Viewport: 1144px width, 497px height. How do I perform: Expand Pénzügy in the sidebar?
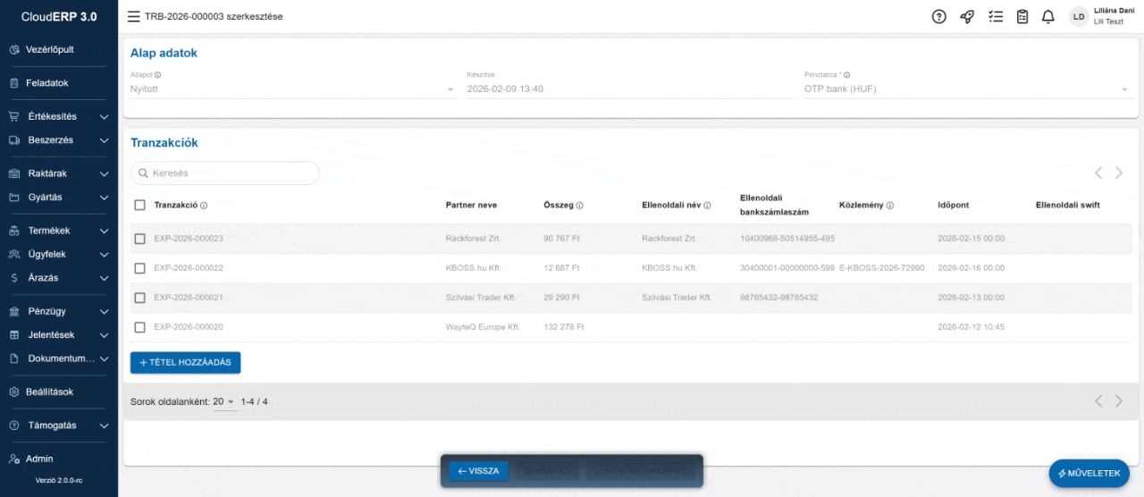click(59, 311)
